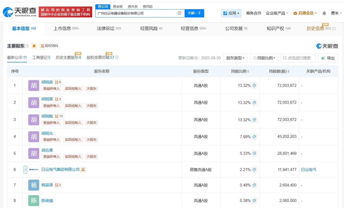Click pie chart icon for 胡明森's 13.32%

pos(254,85)
